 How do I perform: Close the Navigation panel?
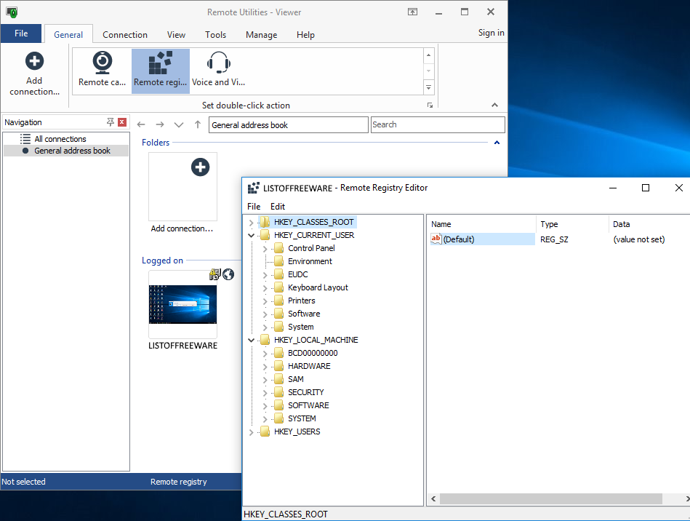[122, 122]
